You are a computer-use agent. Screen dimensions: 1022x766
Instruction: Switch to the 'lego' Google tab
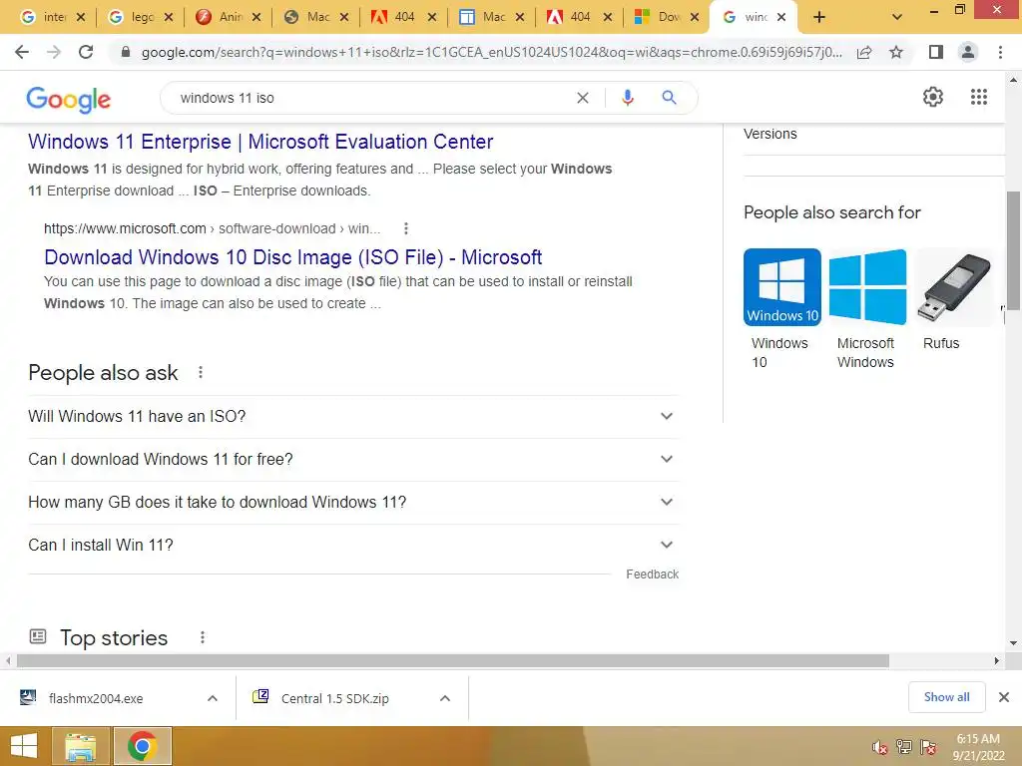click(x=134, y=18)
